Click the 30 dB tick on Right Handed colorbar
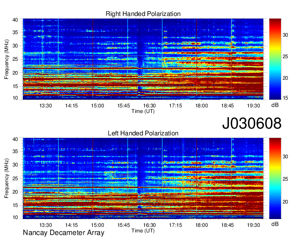 [x=285, y=35]
